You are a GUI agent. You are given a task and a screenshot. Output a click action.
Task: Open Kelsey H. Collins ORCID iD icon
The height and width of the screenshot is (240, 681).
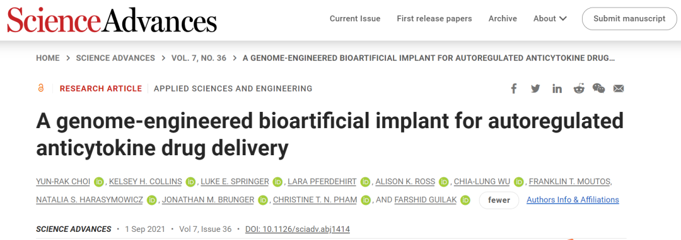(x=190, y=182)
